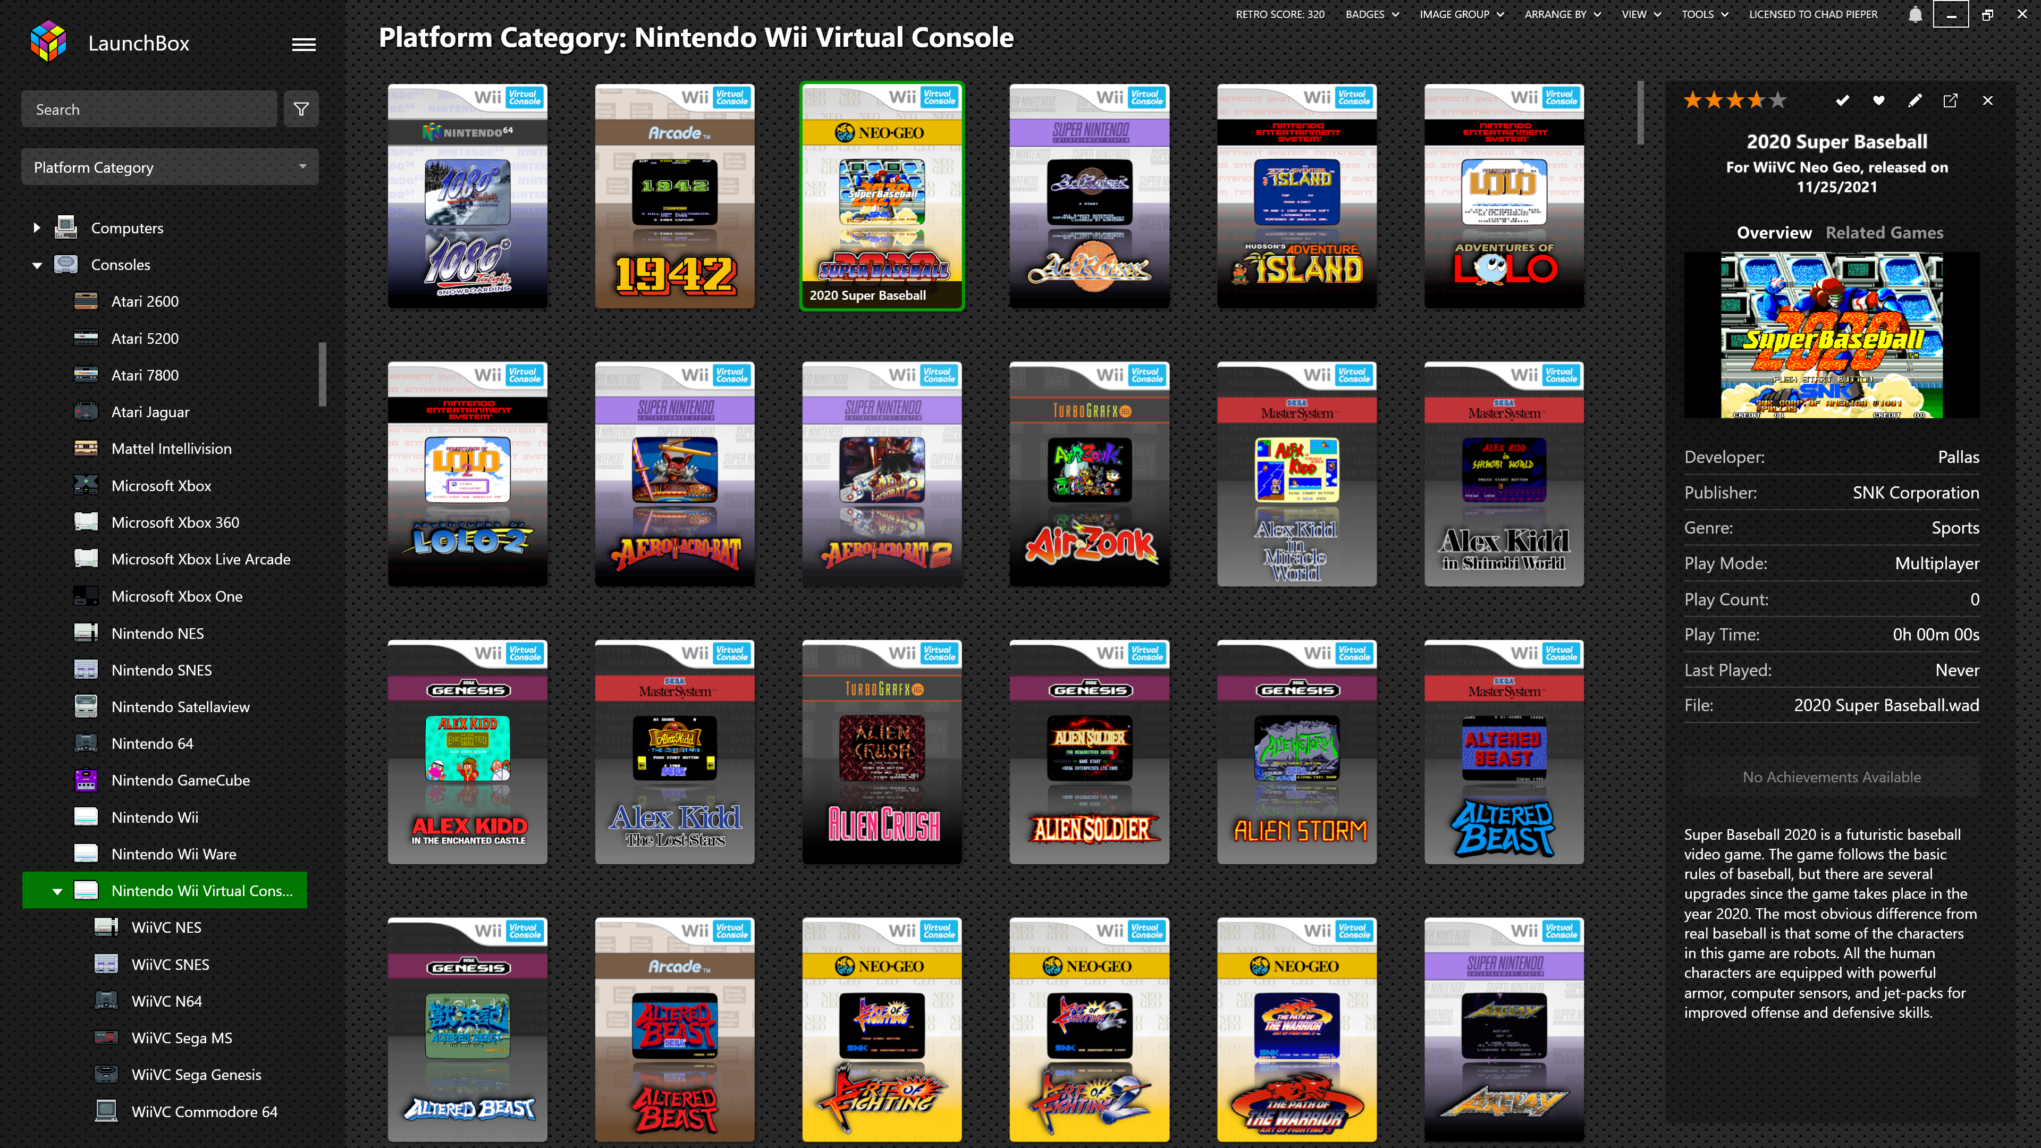Pop out game details panel
This screenshot has height=1148, width=2041.
coord(1951,100)
